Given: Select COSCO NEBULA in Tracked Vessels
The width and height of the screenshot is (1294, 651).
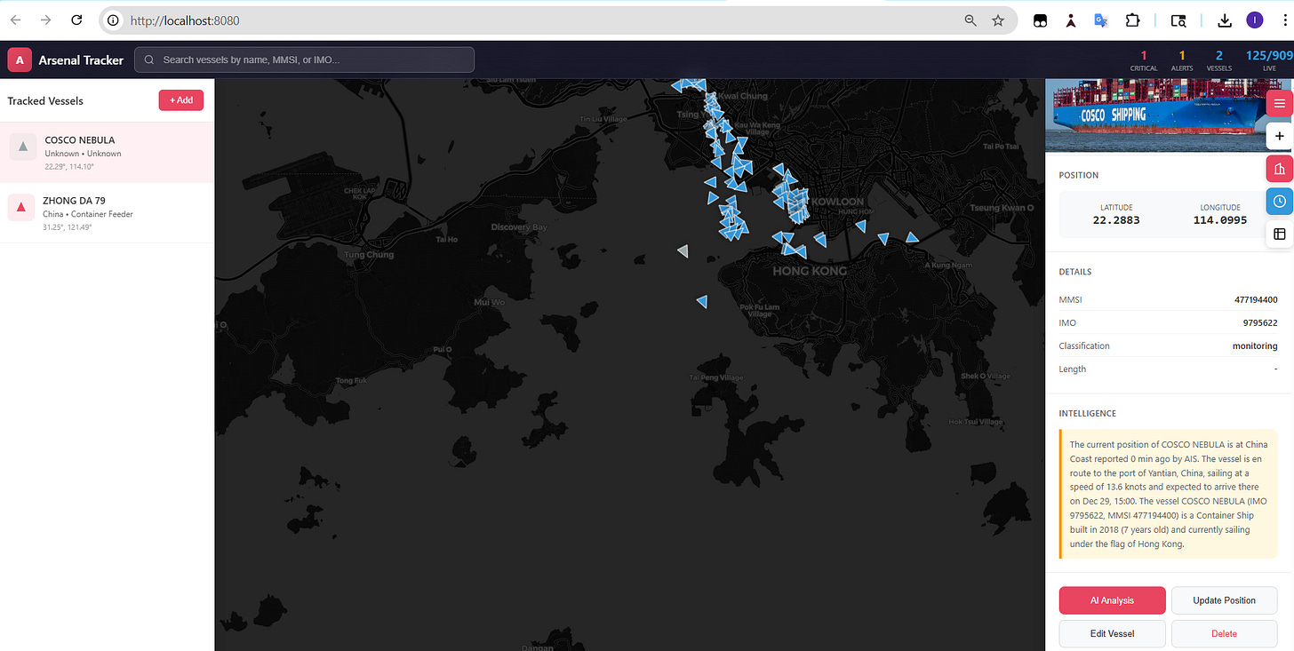Looking at the screenshot, I should [107, 153].
